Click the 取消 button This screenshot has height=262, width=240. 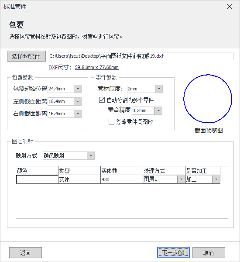click(209, 253)
